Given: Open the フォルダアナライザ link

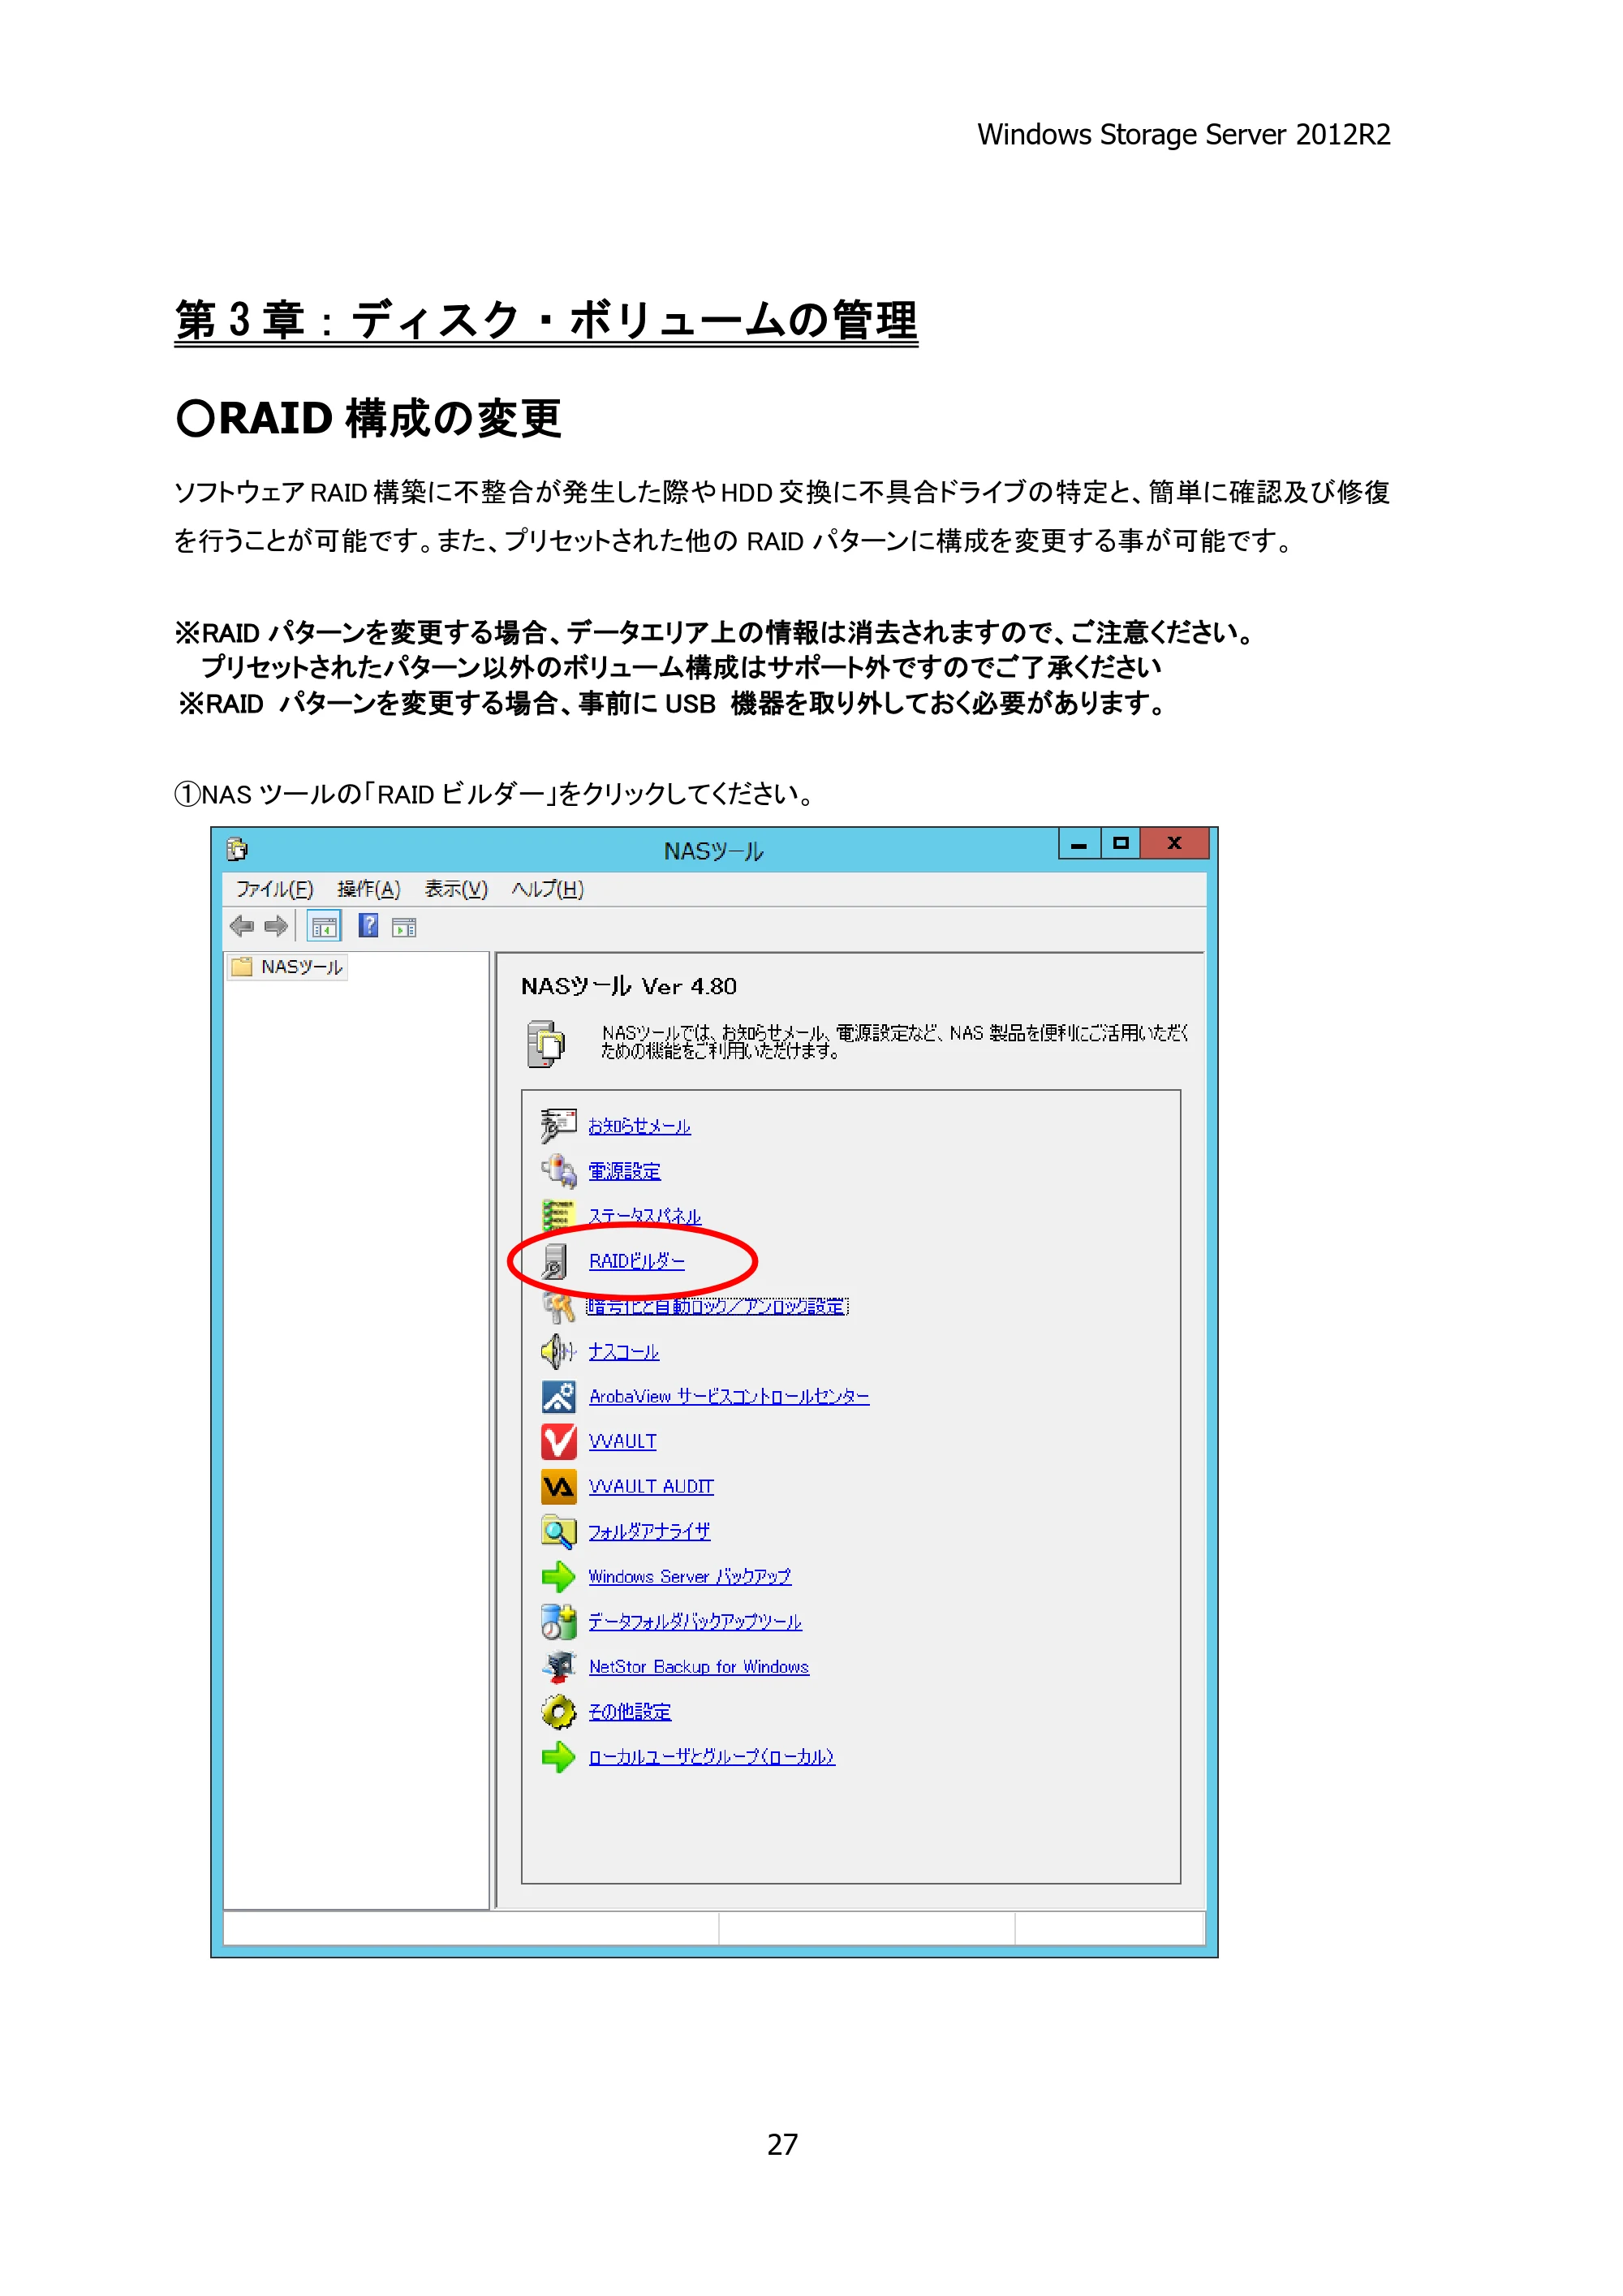Looking at the screenshot, I should [x=649, y=1531].
